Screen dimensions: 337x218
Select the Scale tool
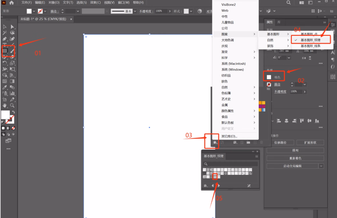(x=12, y=63)
